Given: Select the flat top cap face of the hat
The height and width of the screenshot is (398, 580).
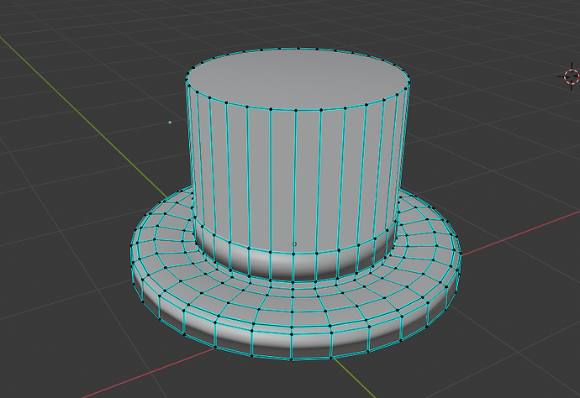Looking at the screenshot, I should pos(296,78).
